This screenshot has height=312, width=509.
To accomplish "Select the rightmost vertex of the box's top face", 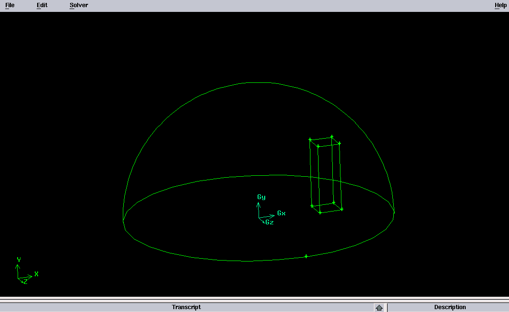I will click(x=339, y=143).
